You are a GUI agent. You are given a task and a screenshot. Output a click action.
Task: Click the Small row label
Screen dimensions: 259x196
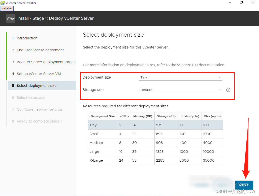coord(94,134)
